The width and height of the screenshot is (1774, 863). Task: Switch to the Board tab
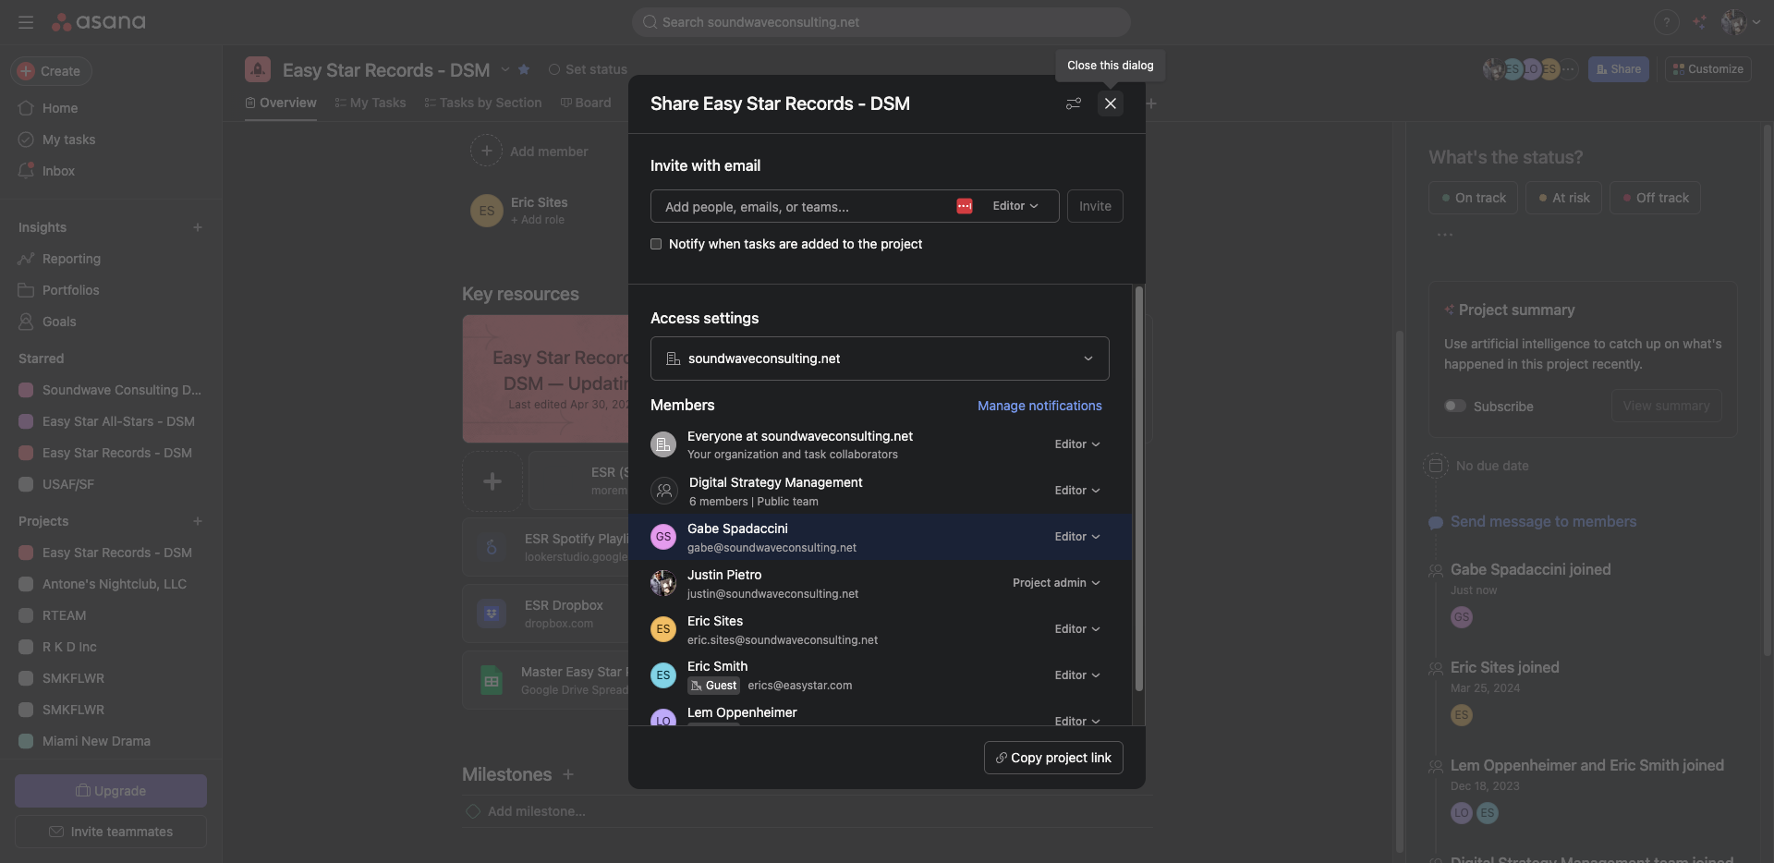[586, 103]
